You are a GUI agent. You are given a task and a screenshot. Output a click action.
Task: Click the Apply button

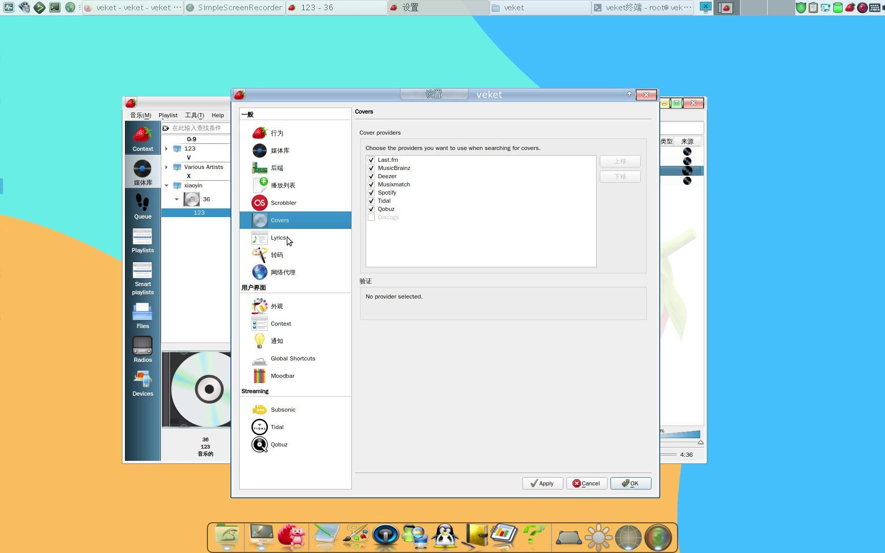coord(542,483)
